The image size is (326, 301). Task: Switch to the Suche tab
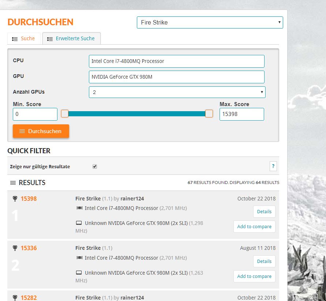24,38
